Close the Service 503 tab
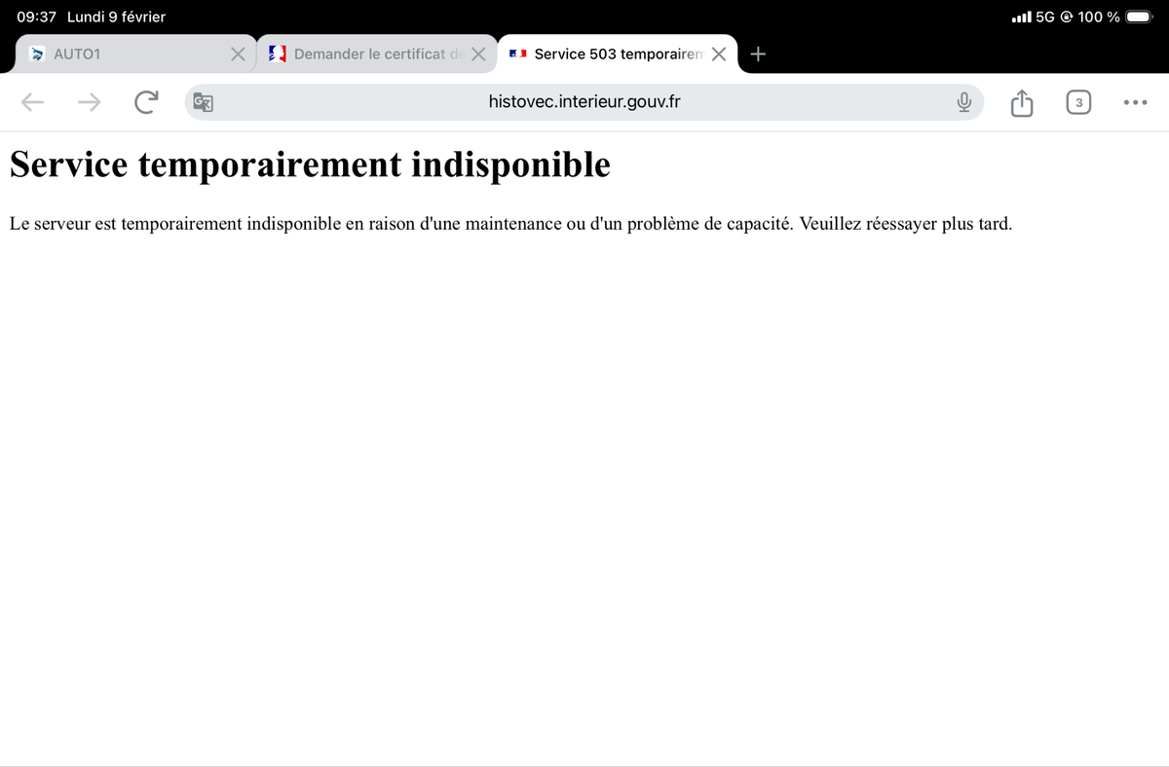Viewport: 1169px width, 767px height. pos(718,55)
